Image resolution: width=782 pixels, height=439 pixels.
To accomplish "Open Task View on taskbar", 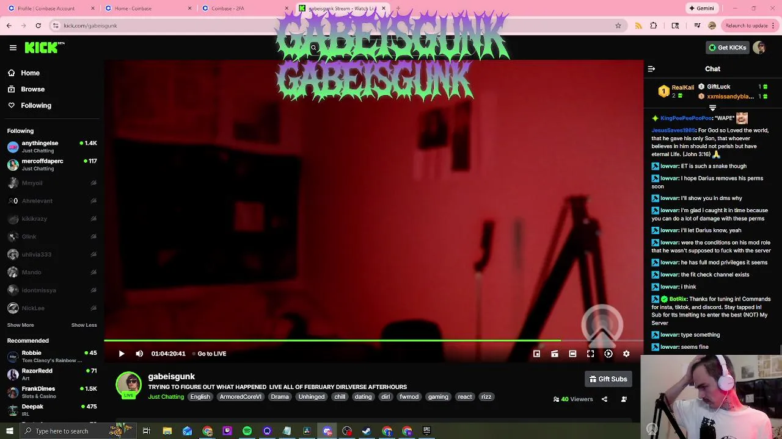I will pos(147,431).
